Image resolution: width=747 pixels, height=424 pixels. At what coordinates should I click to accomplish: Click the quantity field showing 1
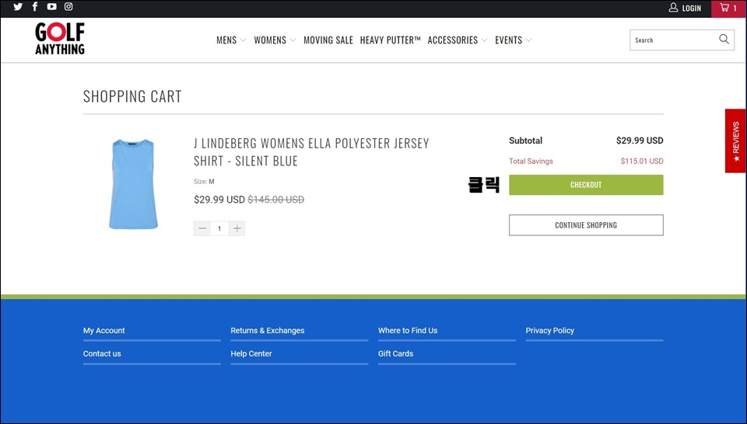click(x=219, y=228)
